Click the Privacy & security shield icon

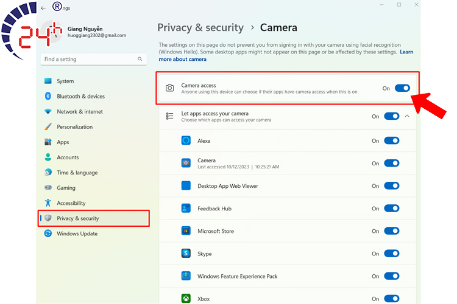(x=48, y=218)
